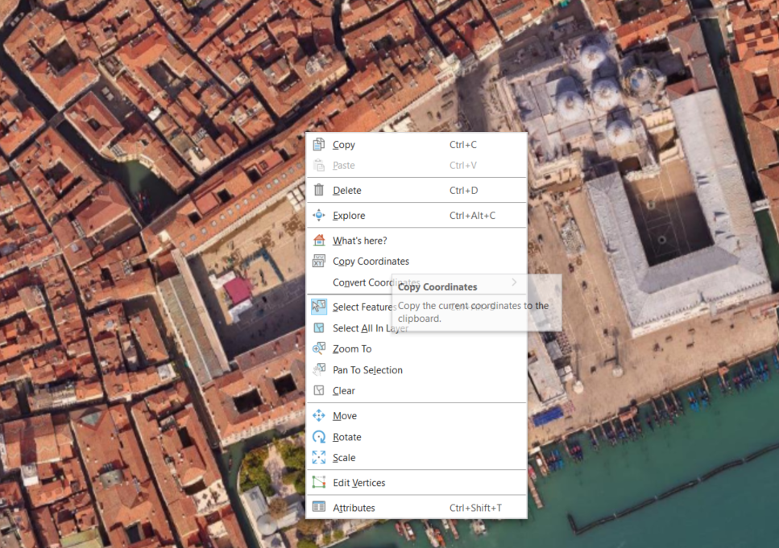Choose Copy from the context menu
The width and height of the screenshot is (779, 548).
pyautogui.click(x=416, y=145)
